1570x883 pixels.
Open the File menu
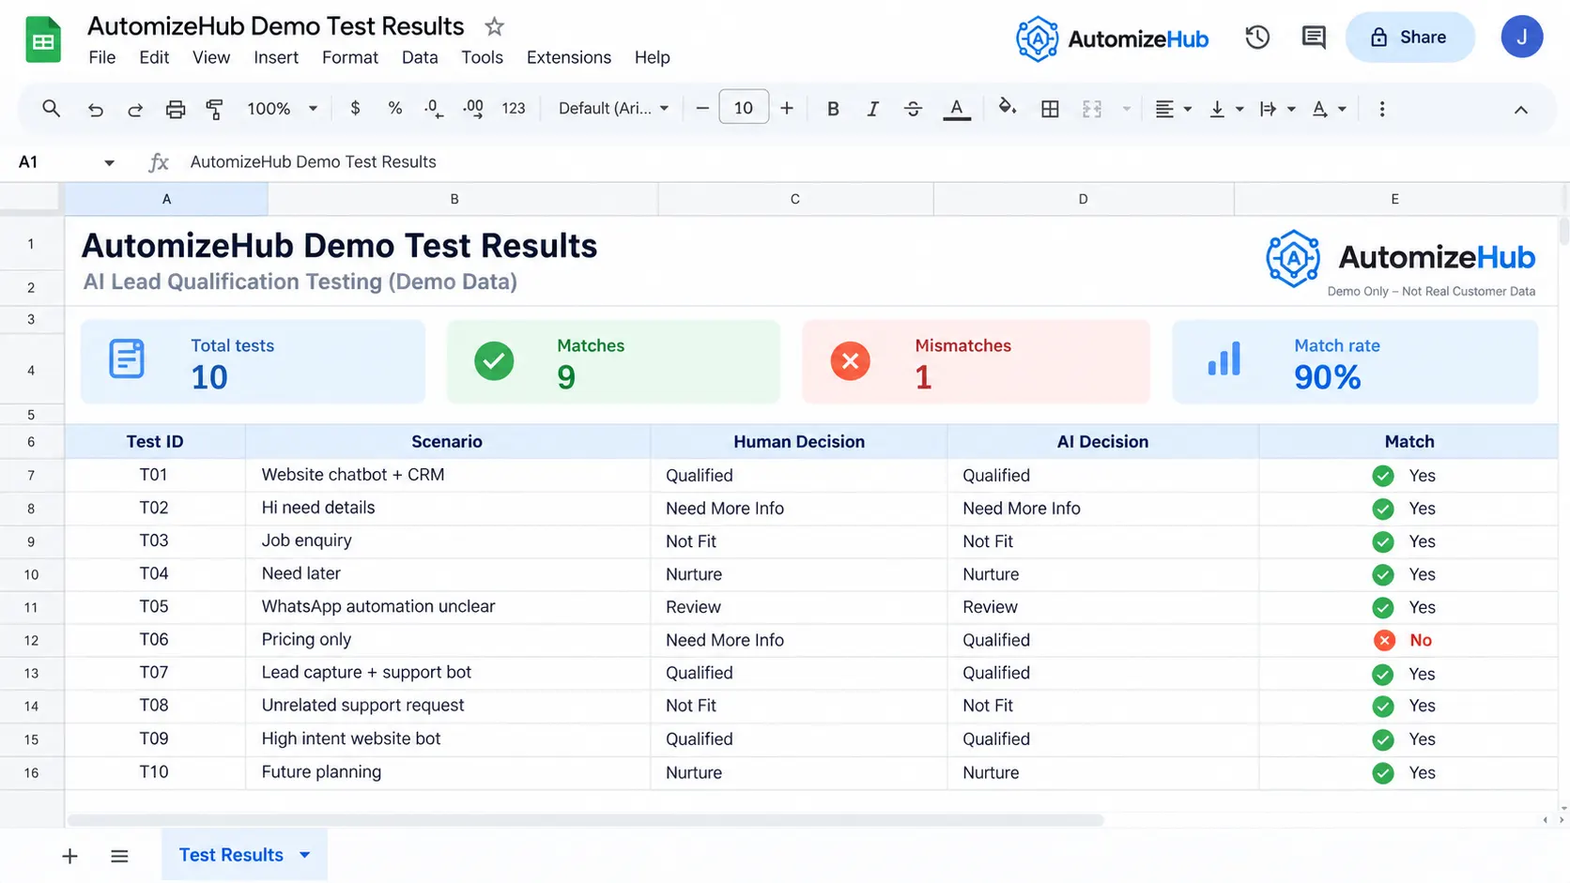[101, 57]
